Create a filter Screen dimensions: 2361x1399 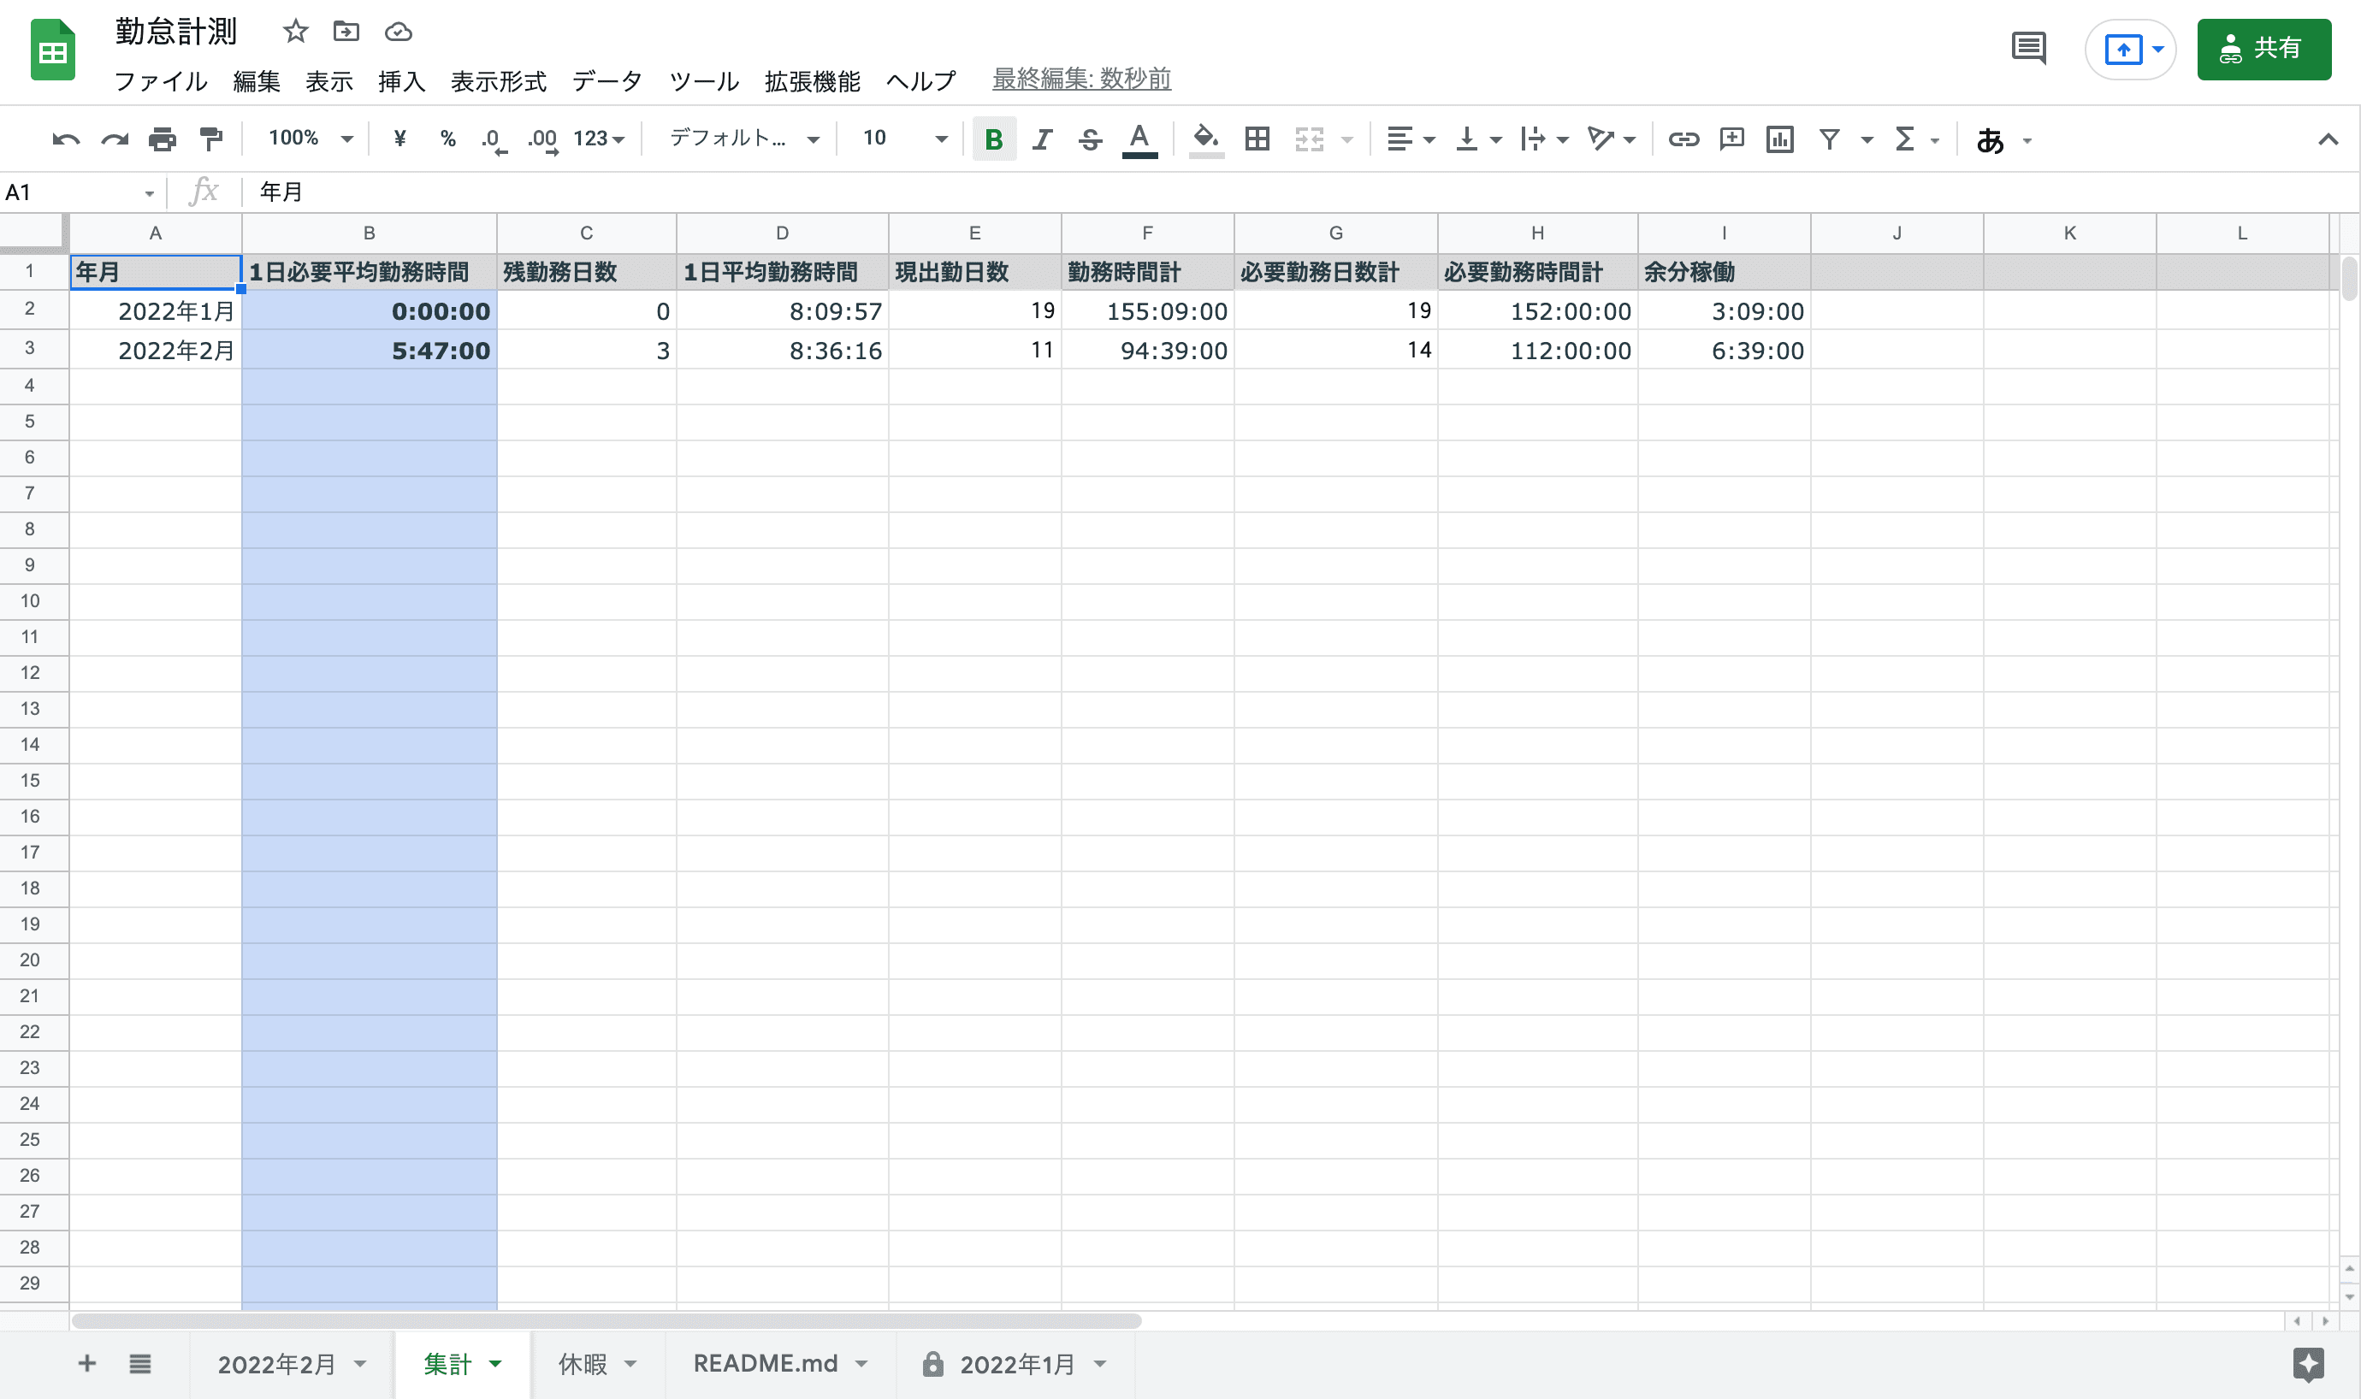[1828, 139]
